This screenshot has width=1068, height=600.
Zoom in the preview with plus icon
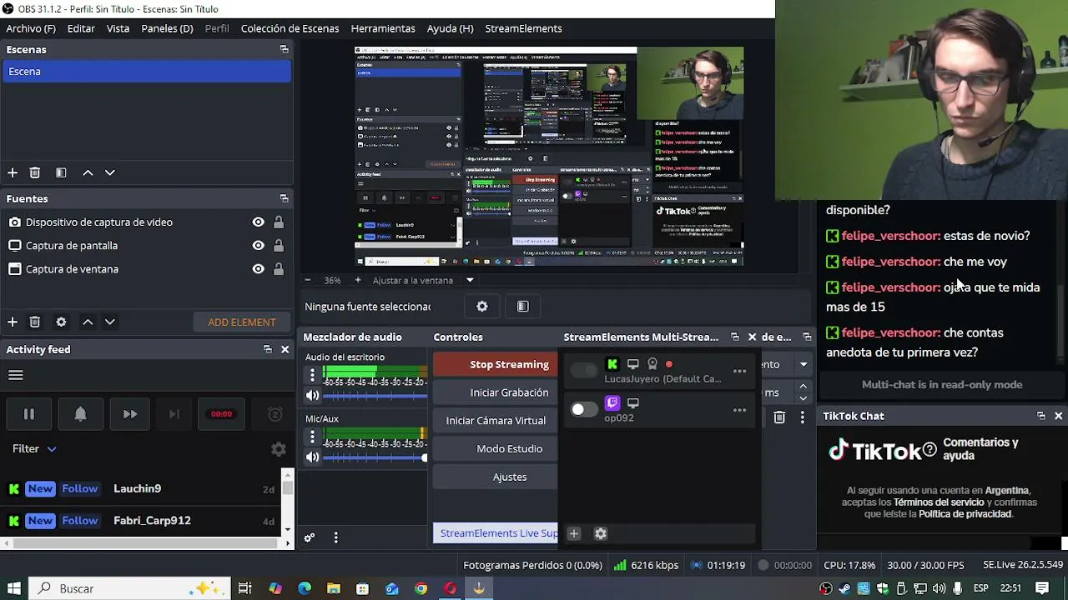358,281
